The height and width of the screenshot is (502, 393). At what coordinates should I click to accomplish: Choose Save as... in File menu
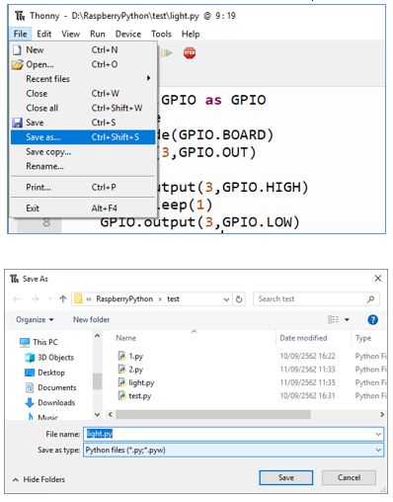[x=83, y=137]
